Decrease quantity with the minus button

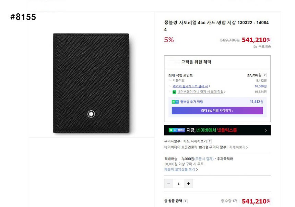[x=168, y=183]
